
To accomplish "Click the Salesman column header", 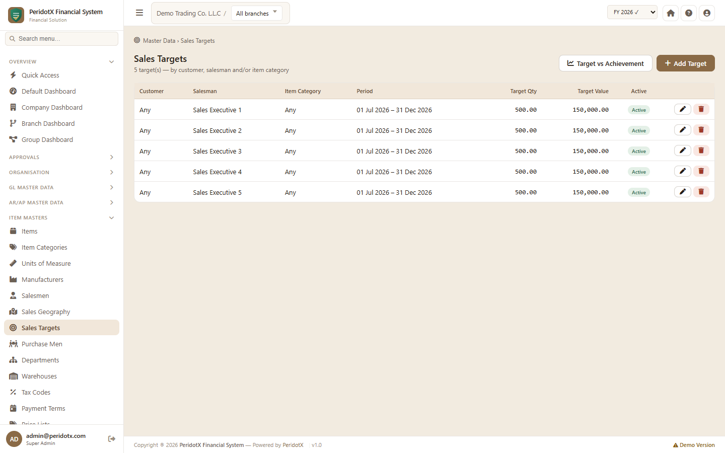I will click(x=205, y=91).
